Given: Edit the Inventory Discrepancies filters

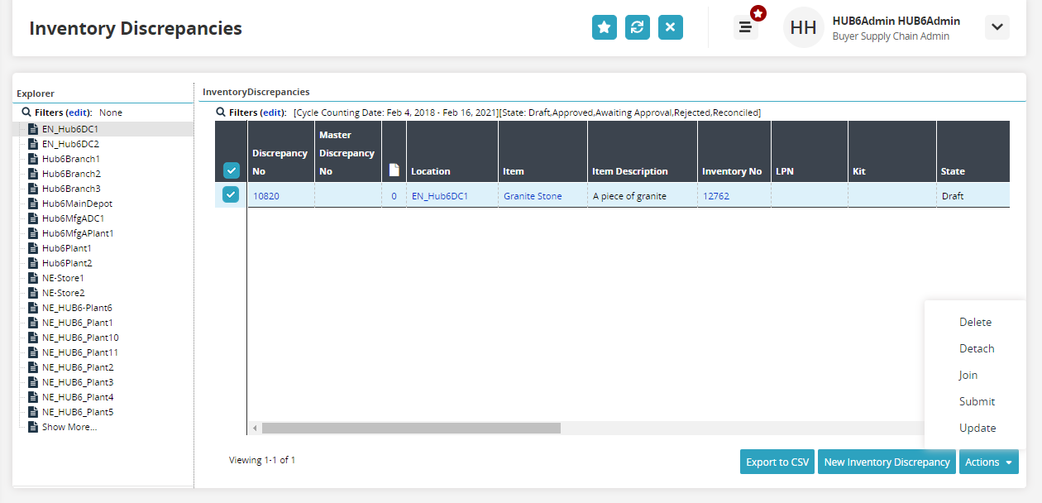Looking at the screenshot, I should [x=272, y=112].
